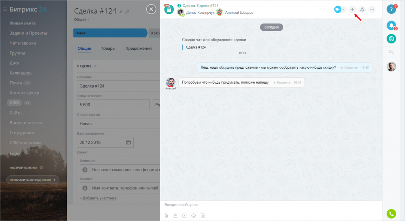Click the green phone call button

click(x=391, y=214)
